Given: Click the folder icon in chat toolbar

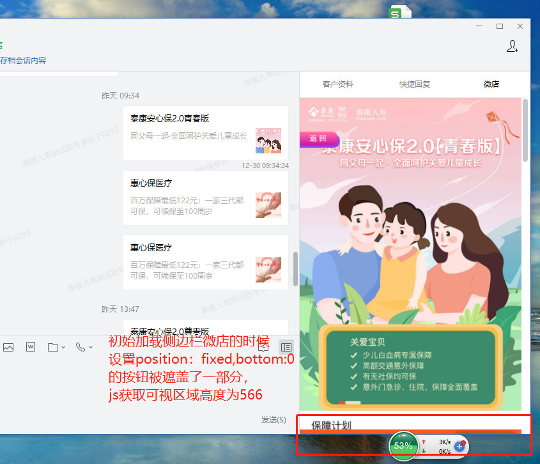Looking at the screenshot, I should [52, 347].
